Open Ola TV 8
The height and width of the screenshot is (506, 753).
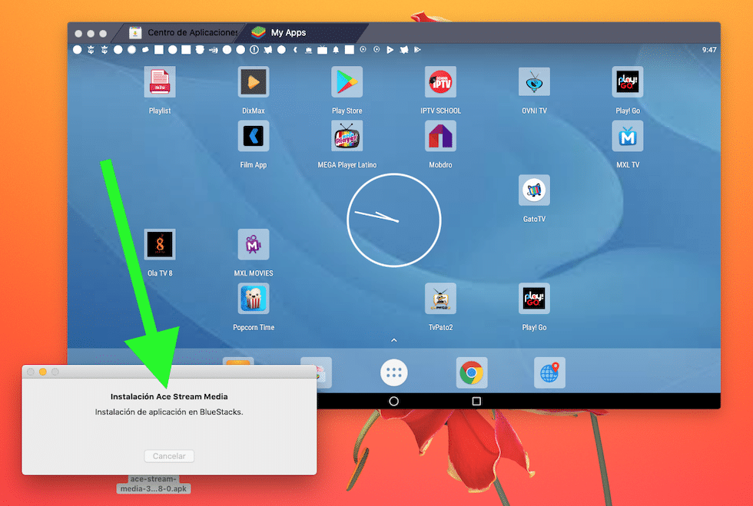(x=159, y=244)
